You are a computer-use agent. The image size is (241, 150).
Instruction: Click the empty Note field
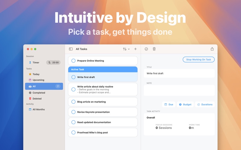pyautogui.click(x=179, y=91)
